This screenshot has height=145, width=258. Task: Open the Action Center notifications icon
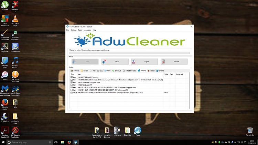[245, 142]
